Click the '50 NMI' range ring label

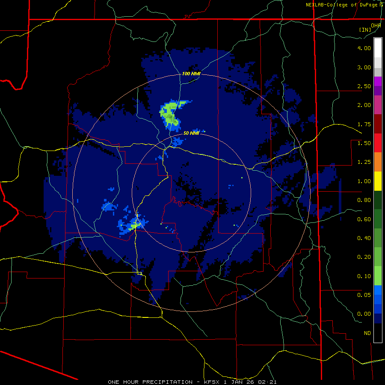[x=191, y=133]
